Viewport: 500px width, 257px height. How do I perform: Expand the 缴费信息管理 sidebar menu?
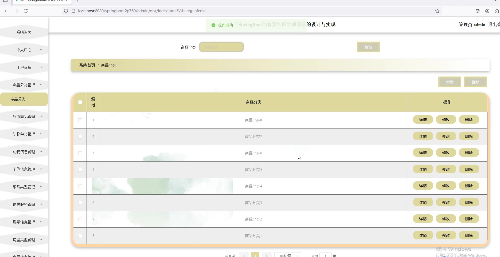(24, 222)
